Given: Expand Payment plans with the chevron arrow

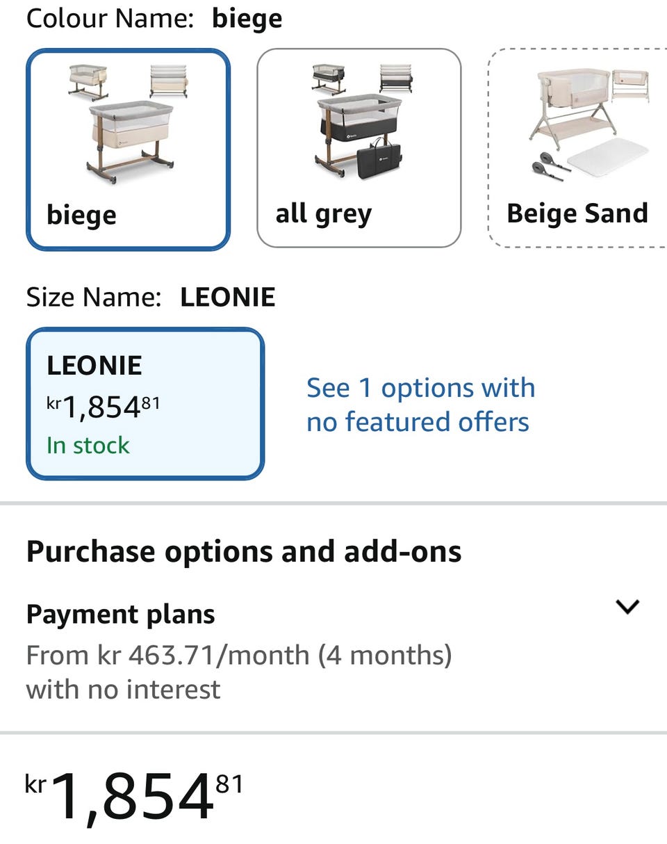Looking at the screenshot, I should click(627, 607).
